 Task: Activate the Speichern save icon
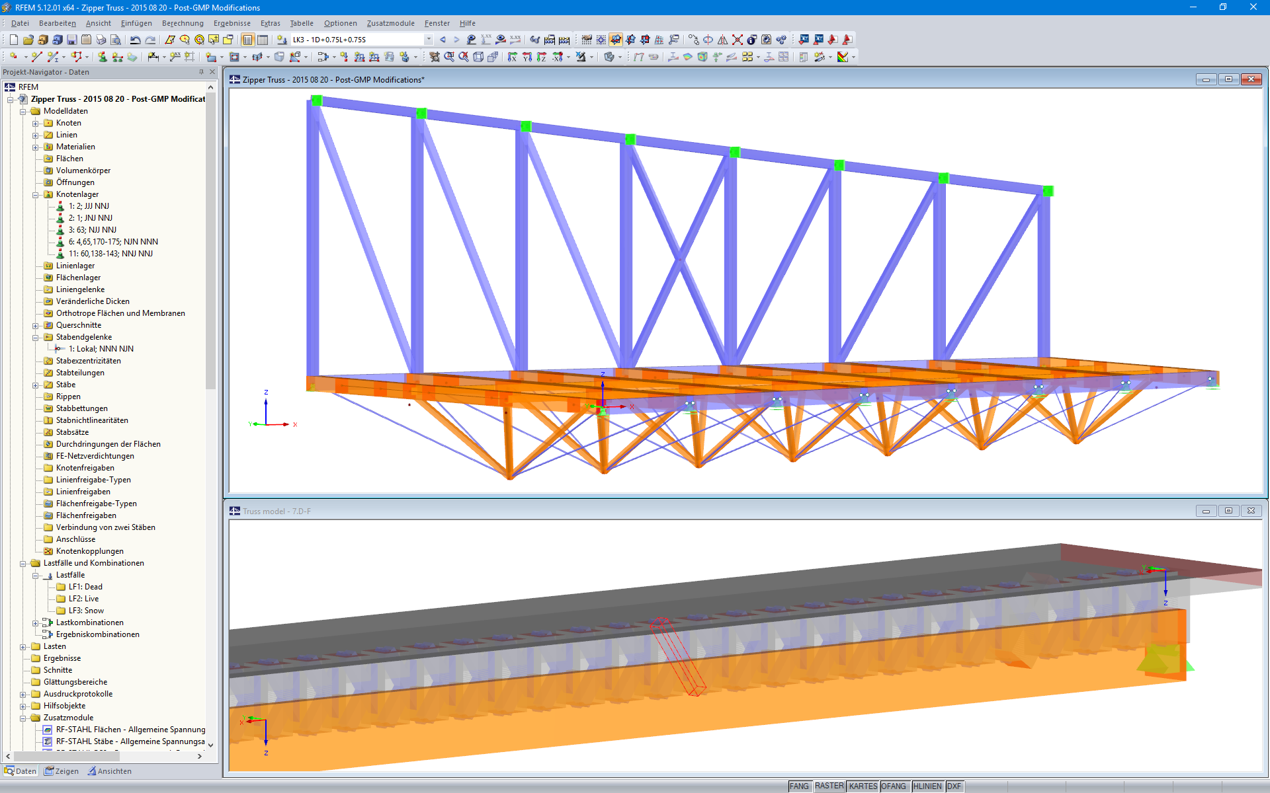pos(70,40)
